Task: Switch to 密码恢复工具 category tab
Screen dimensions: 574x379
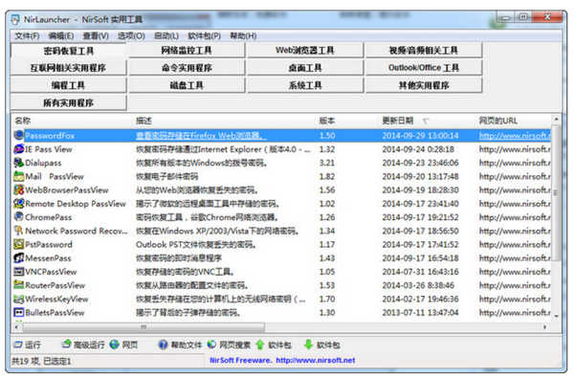Action: click(69, 51)
